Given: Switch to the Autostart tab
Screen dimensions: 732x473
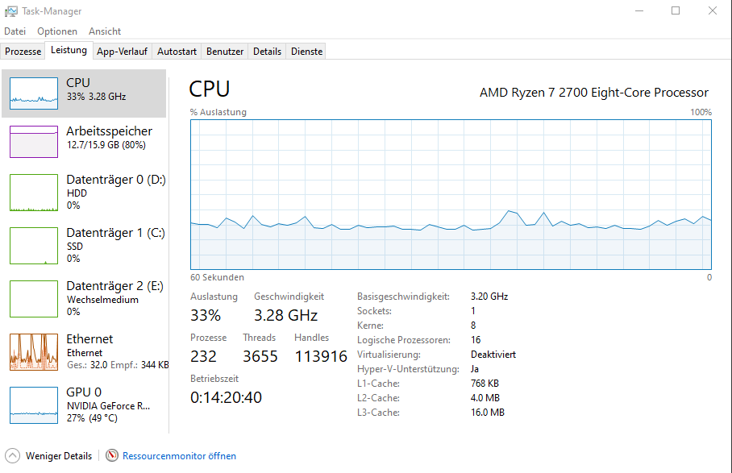Looking at the screenshot, I should [177, 52].
